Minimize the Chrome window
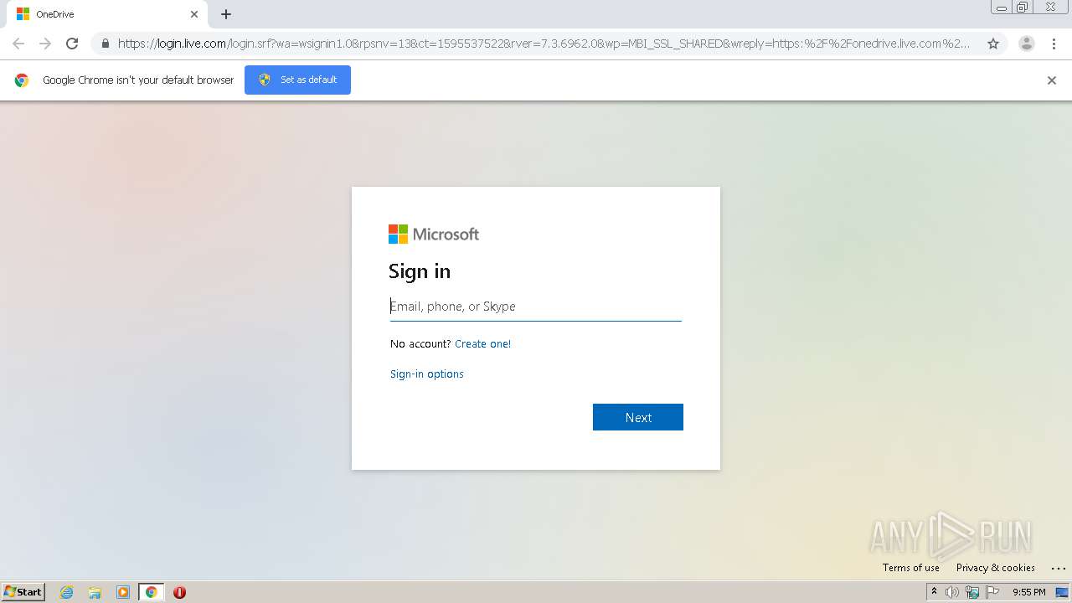 click(1002, 8)
